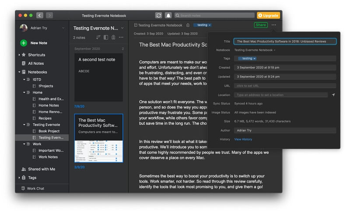This screenshot has height=213, width=350.
Task: Click in the Search notes field
Action: (x=214, y=15)
